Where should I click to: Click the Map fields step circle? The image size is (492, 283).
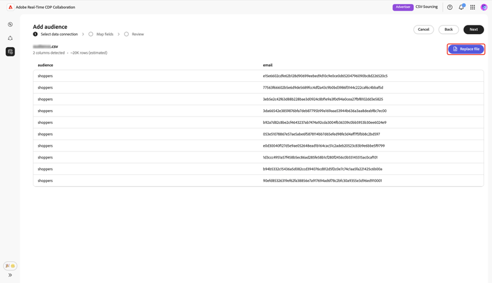click(91, 34)
